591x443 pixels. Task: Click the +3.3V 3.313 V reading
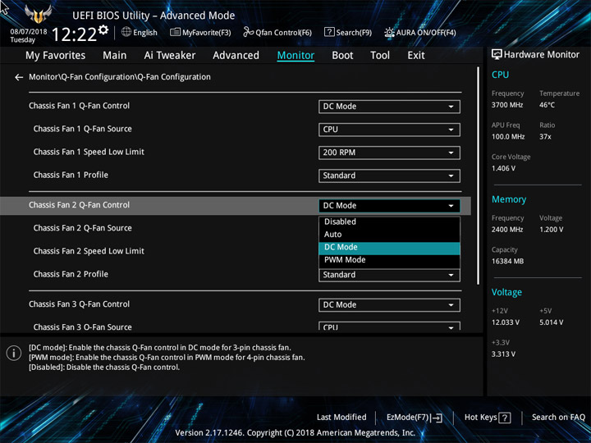point(503,354)
